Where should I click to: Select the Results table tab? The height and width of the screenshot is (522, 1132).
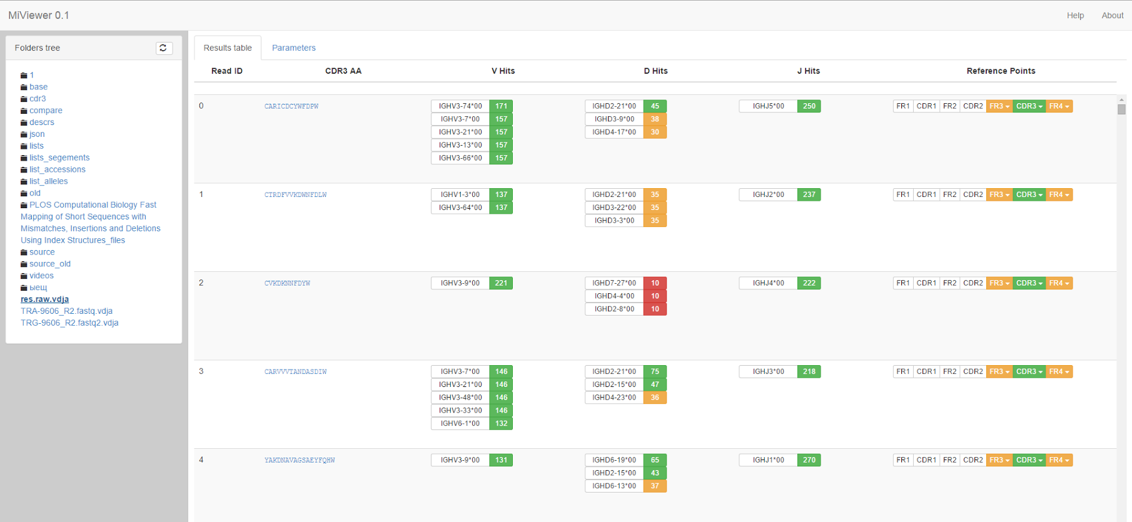(x=228, y=48)
